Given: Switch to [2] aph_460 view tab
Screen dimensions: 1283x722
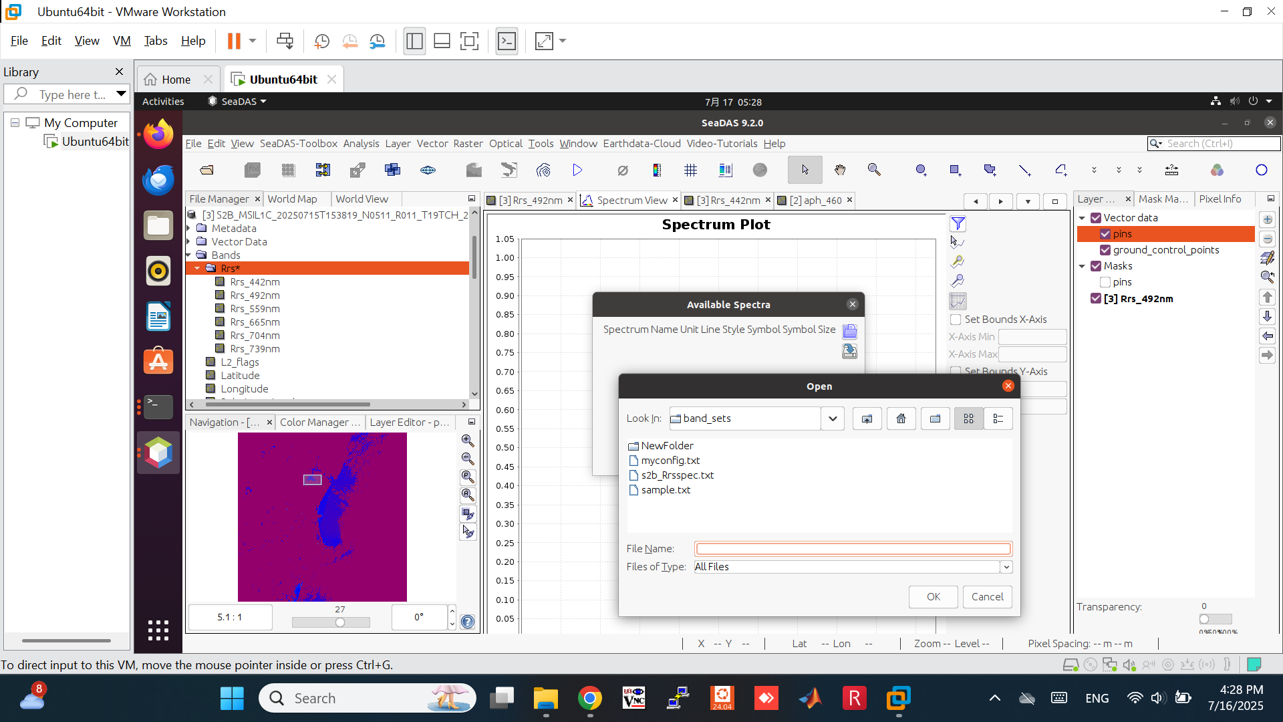Looking at the screenshot, I should point(815,201).
